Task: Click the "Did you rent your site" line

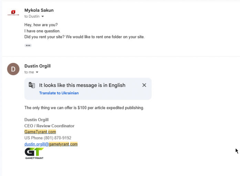Action: (x=84, y=37)
